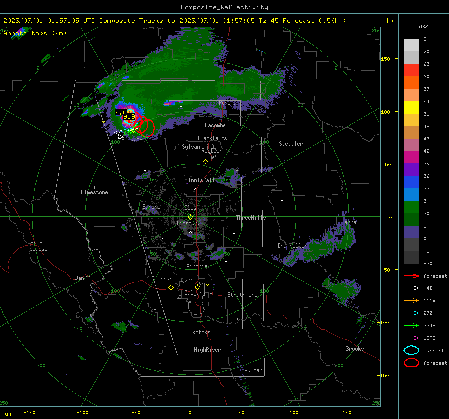Click the RedDeer city label
449x419 pixels.
(212, 151)
